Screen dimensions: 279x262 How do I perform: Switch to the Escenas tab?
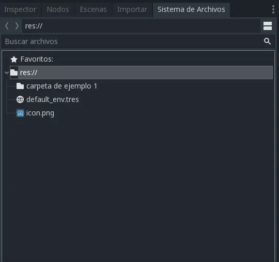tap(93, 9)
